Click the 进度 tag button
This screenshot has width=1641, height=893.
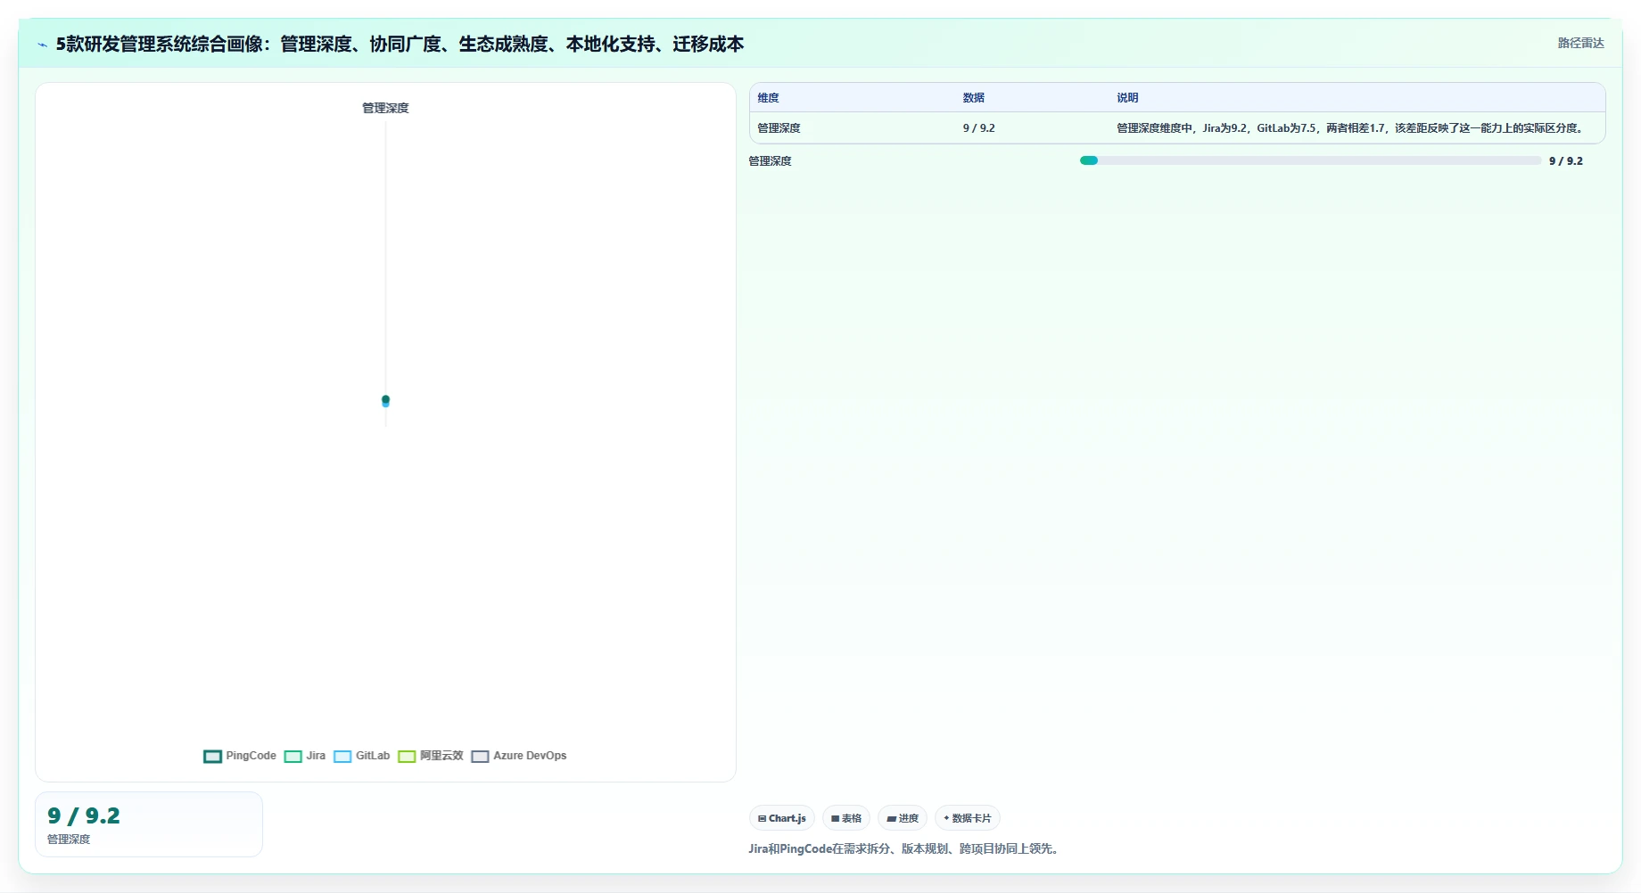click(903, 818)
